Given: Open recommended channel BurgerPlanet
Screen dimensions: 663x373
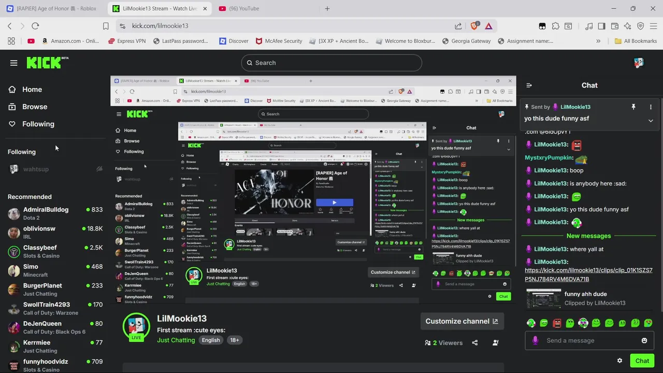Looking at the screenshot, I should point(54,289).
